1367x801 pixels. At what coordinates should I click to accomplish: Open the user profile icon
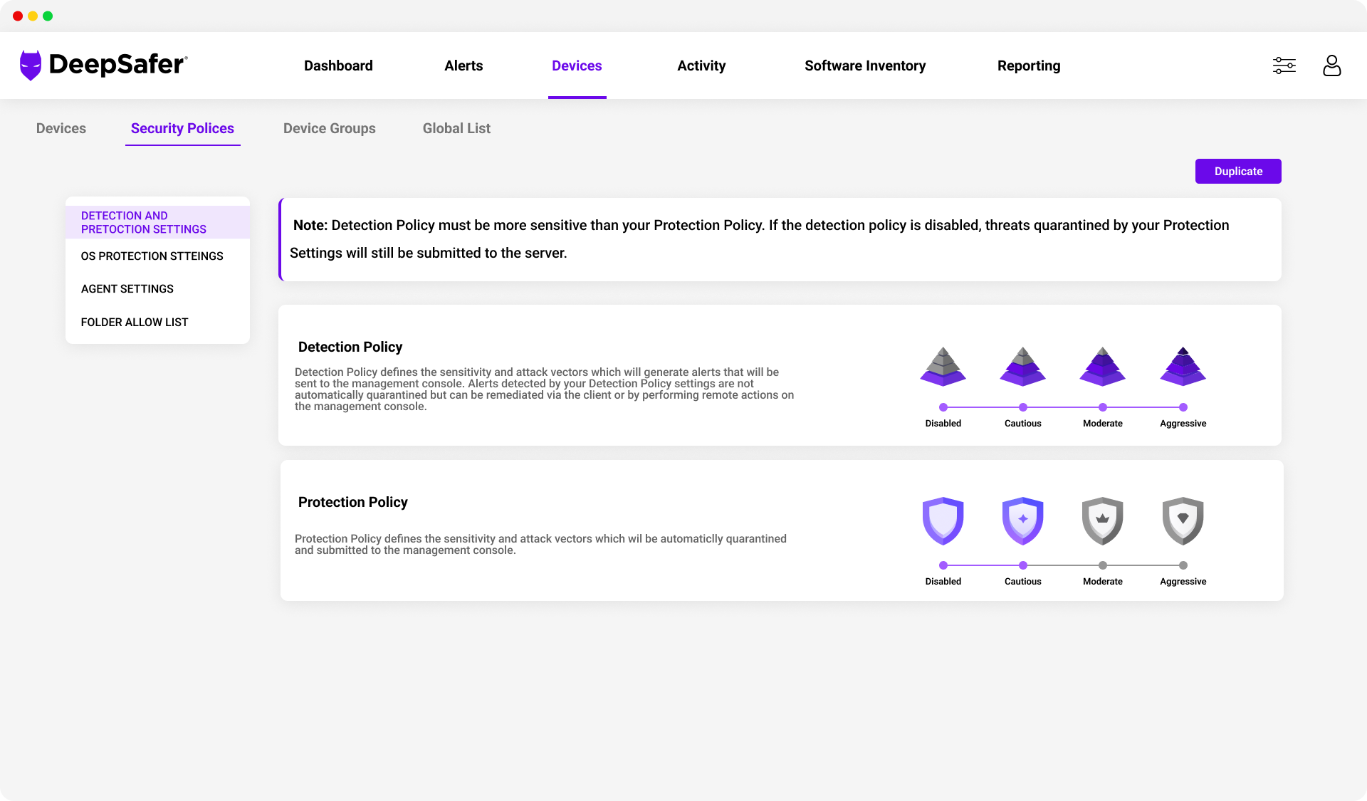click(x=1331, y=66)
